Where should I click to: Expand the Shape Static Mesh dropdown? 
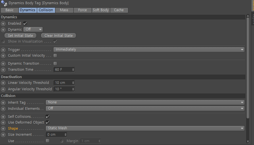click(x=145, y=128)
